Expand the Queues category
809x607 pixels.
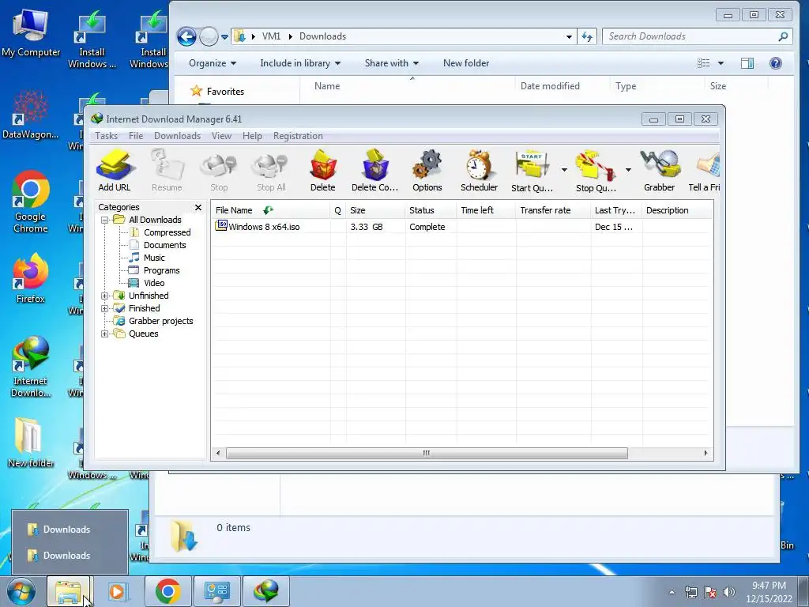click(x=105, y=334)
